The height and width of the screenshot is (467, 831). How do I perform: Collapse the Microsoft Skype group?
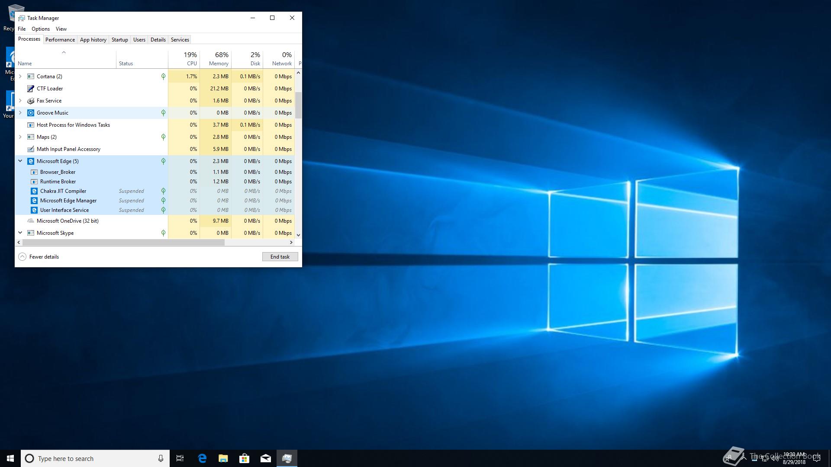(x=20, y=233)
